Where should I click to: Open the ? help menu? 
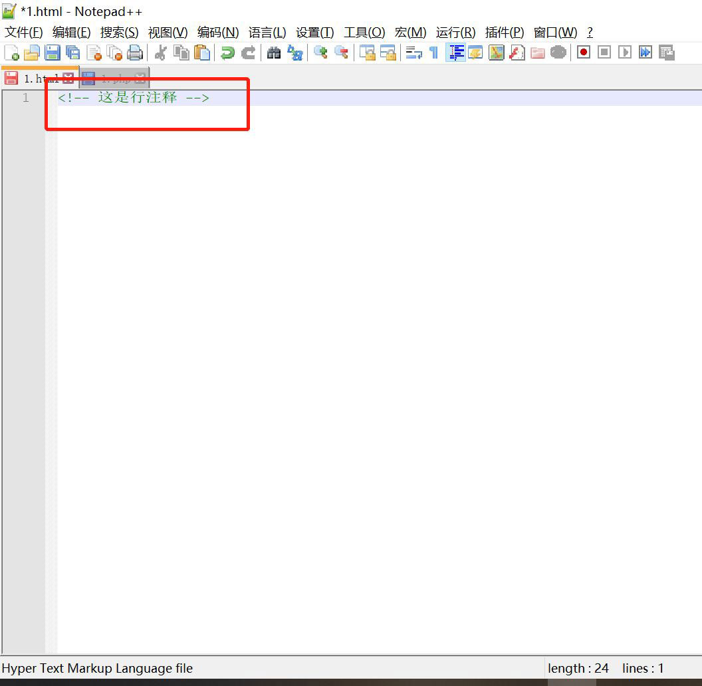[590, 32]
